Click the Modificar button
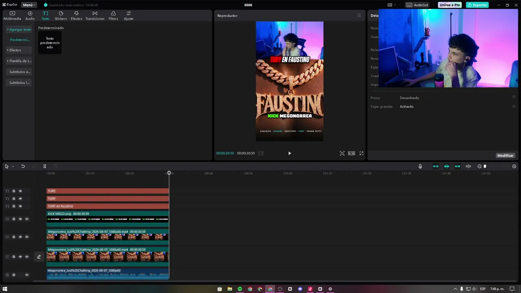 [x=505, y=155]
